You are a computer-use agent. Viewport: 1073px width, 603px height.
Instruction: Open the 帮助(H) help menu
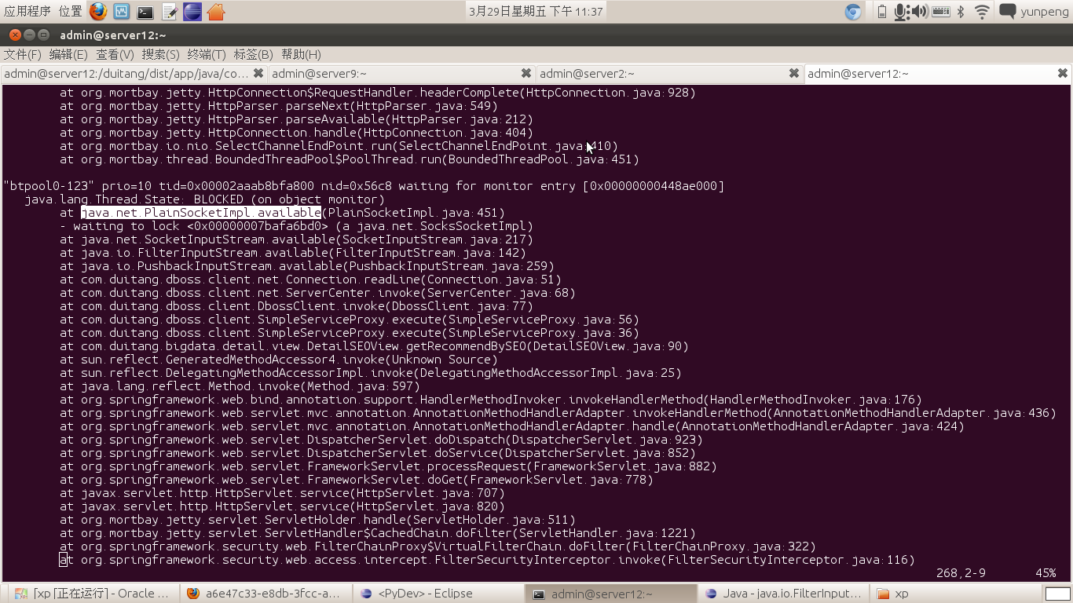click(301, 54)
